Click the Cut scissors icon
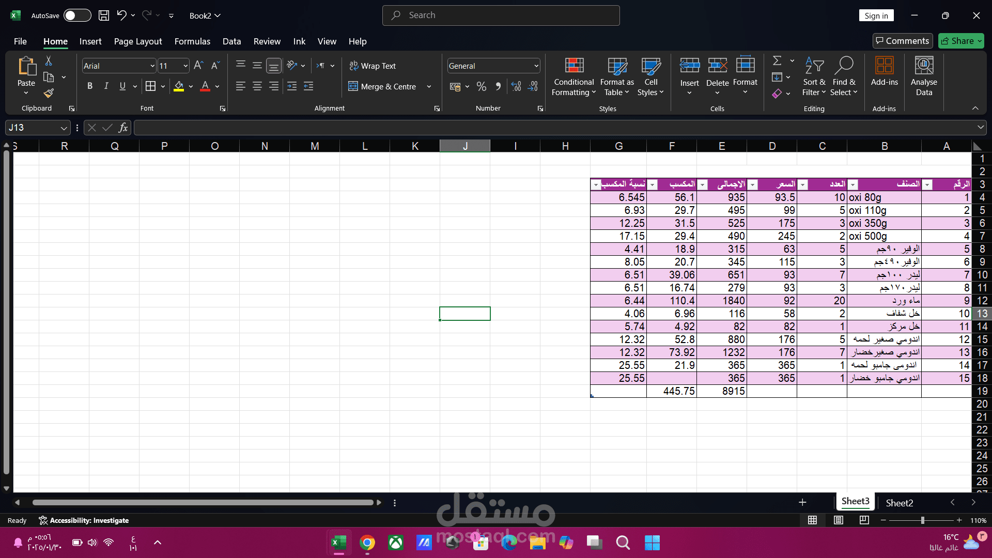 pyautogui.click(x=49, y=61)
